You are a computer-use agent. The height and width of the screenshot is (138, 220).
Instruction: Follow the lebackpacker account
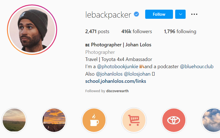pos(159,14)
